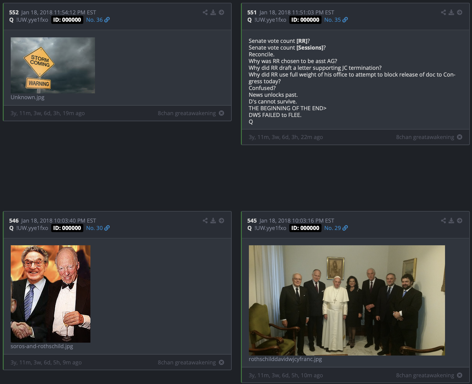Image resolution: width=472 pixels, height=384 pixels.
Task: Click the soros-and-rothschild.jpg file name
Action: point(42,346)
